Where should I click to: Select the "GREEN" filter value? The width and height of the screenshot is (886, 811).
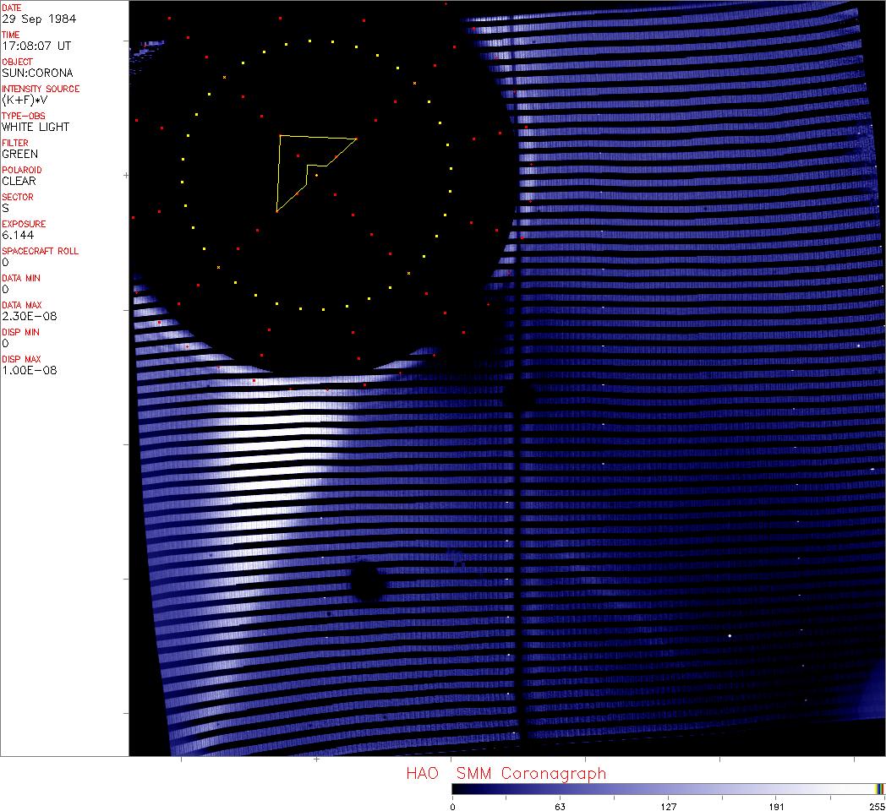click(x=19, y=154)
